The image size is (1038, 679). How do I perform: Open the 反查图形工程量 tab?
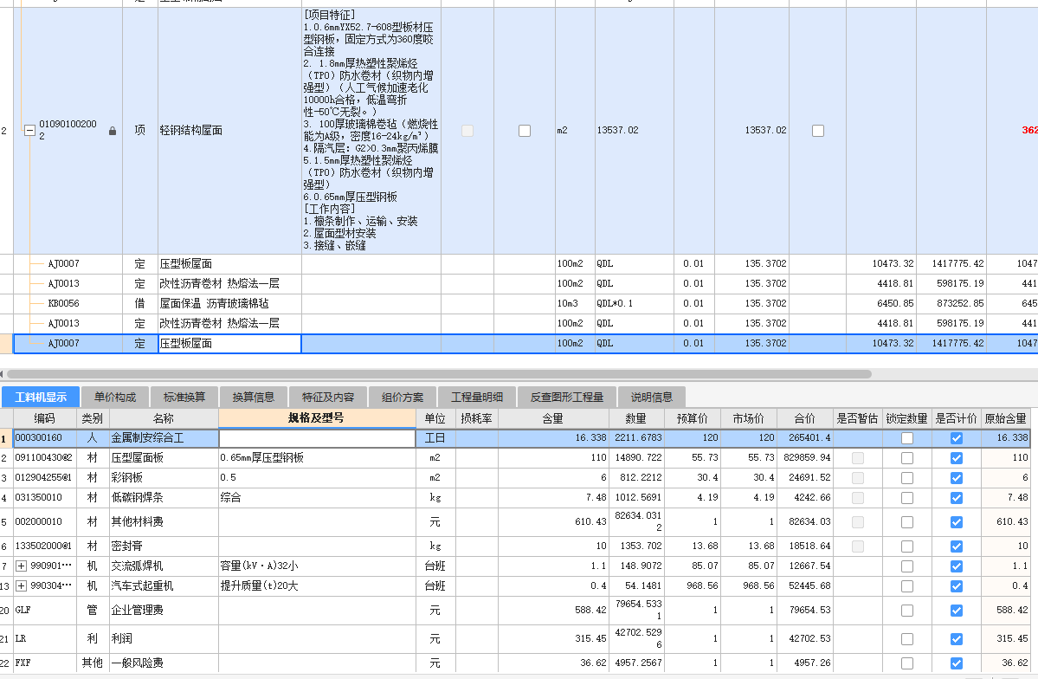[x=567, y=398]
